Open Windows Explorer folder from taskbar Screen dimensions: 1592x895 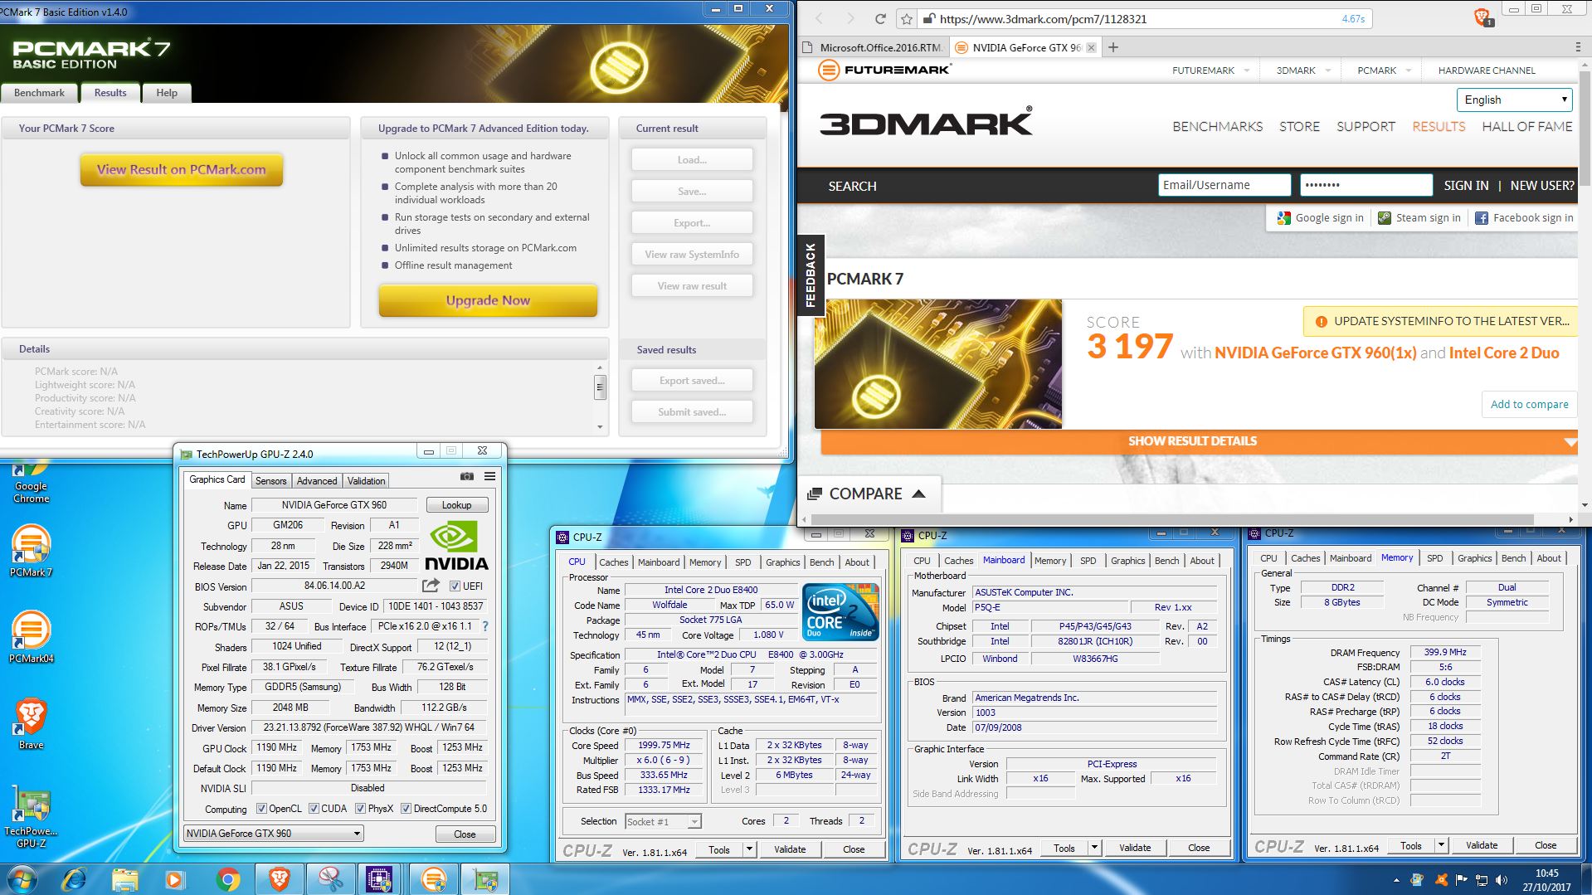point(124,878)
